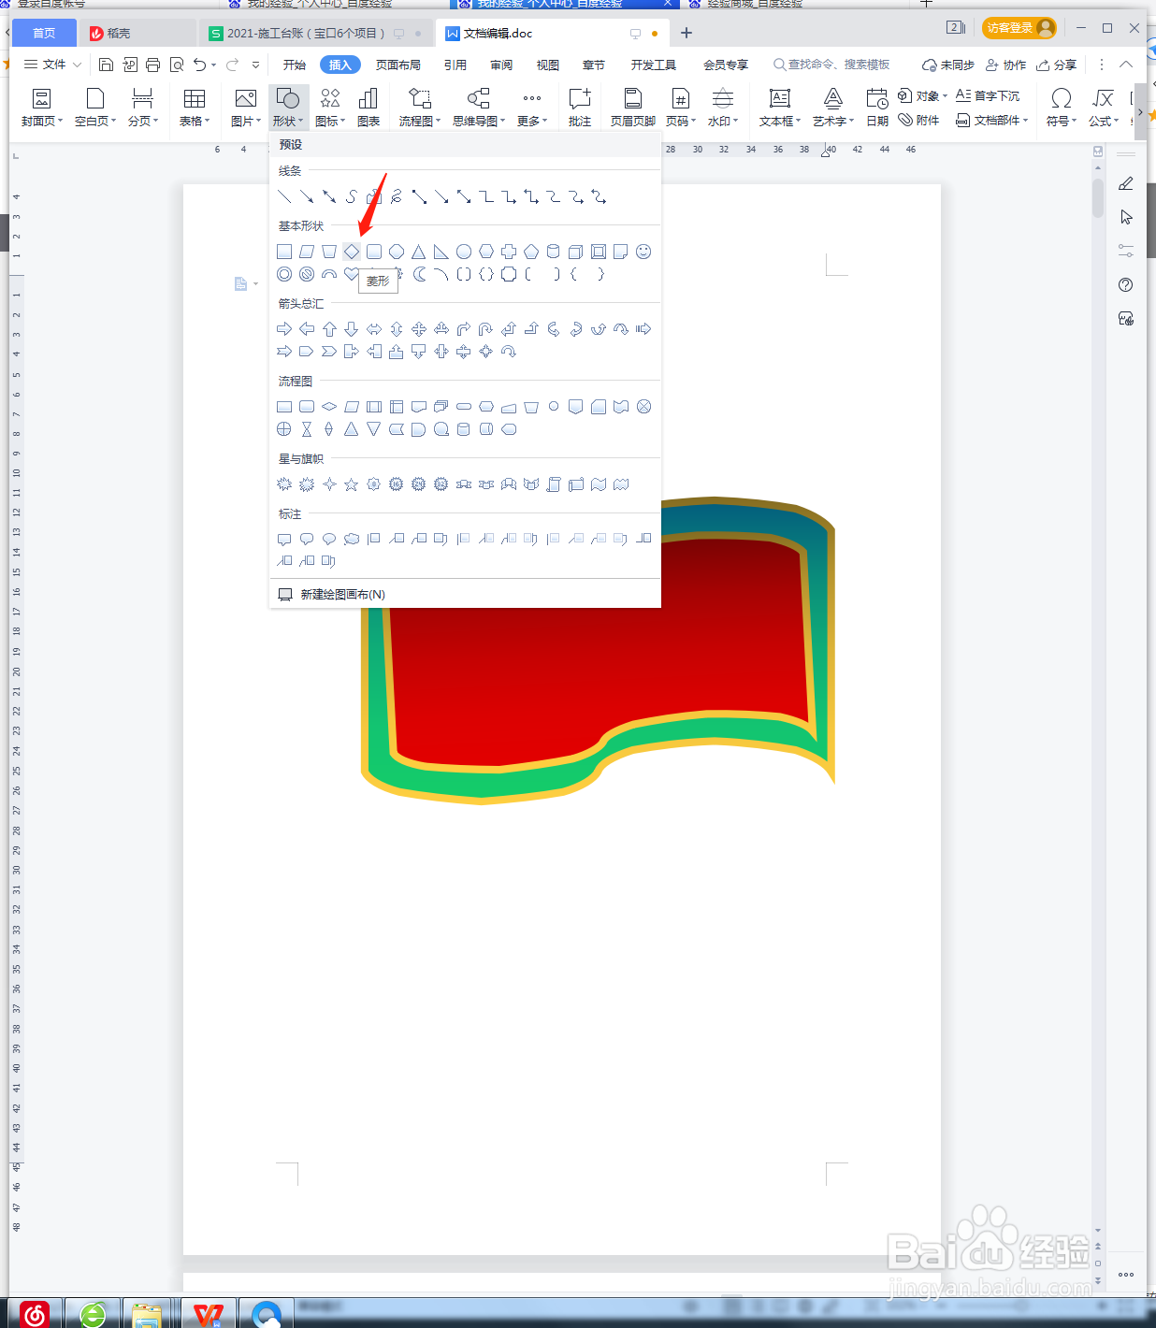1156x1328 pixels.
Task: Expand the 水印 watermark dropdown
Action: tap(723, 108)
